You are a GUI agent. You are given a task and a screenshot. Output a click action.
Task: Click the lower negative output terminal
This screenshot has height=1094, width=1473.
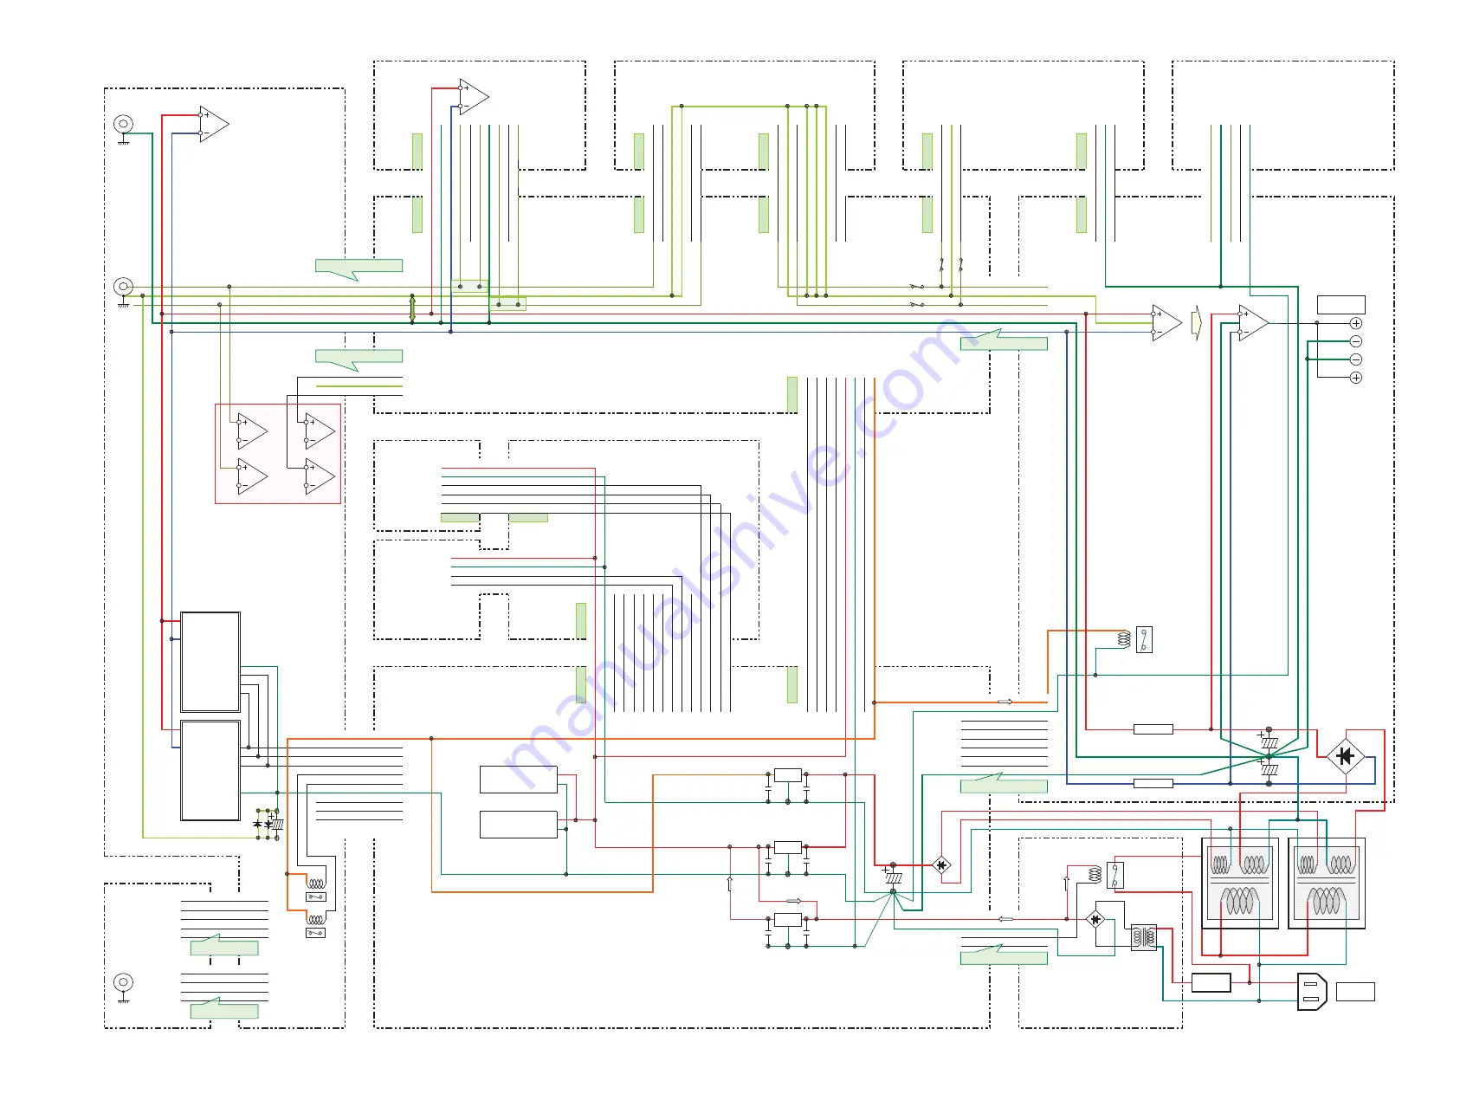tap(1356, 359)
